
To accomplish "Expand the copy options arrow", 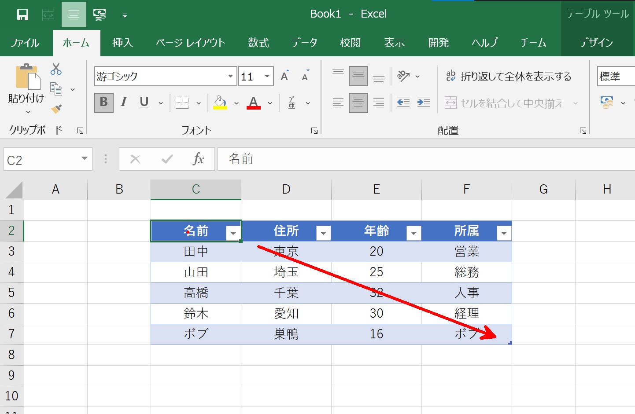I will coord(73,90).
